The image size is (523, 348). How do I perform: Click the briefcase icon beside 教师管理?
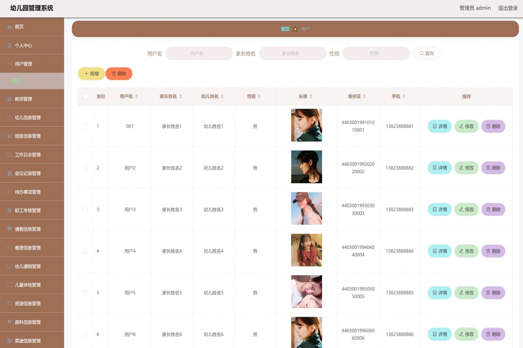pyautogui.click(x=10, y=99)
